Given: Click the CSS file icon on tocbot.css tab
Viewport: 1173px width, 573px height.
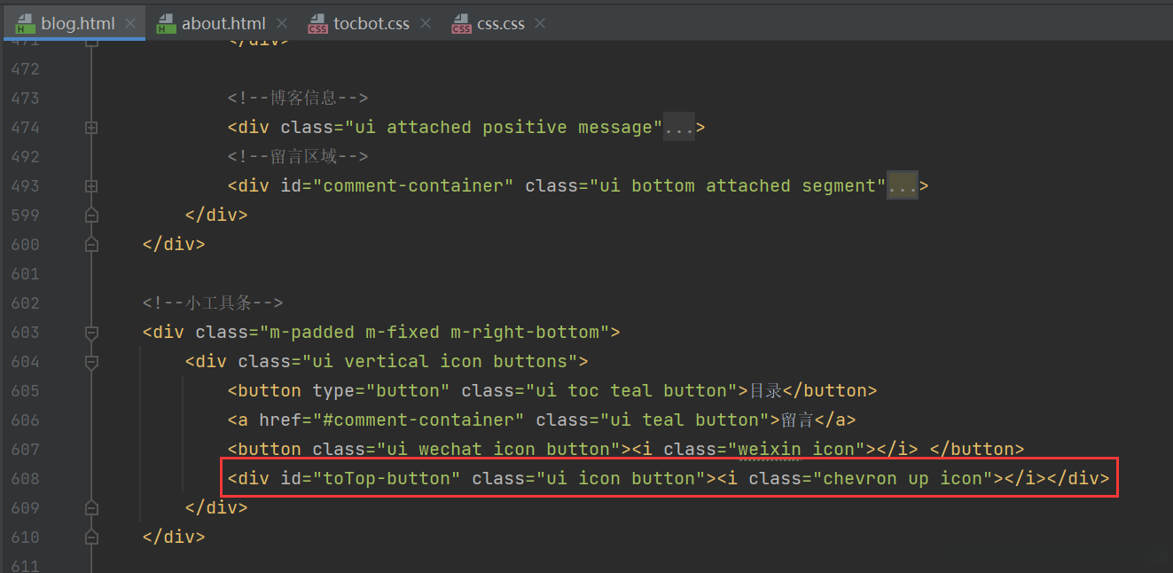Looking at the screenshot, I should coord(317,24).
